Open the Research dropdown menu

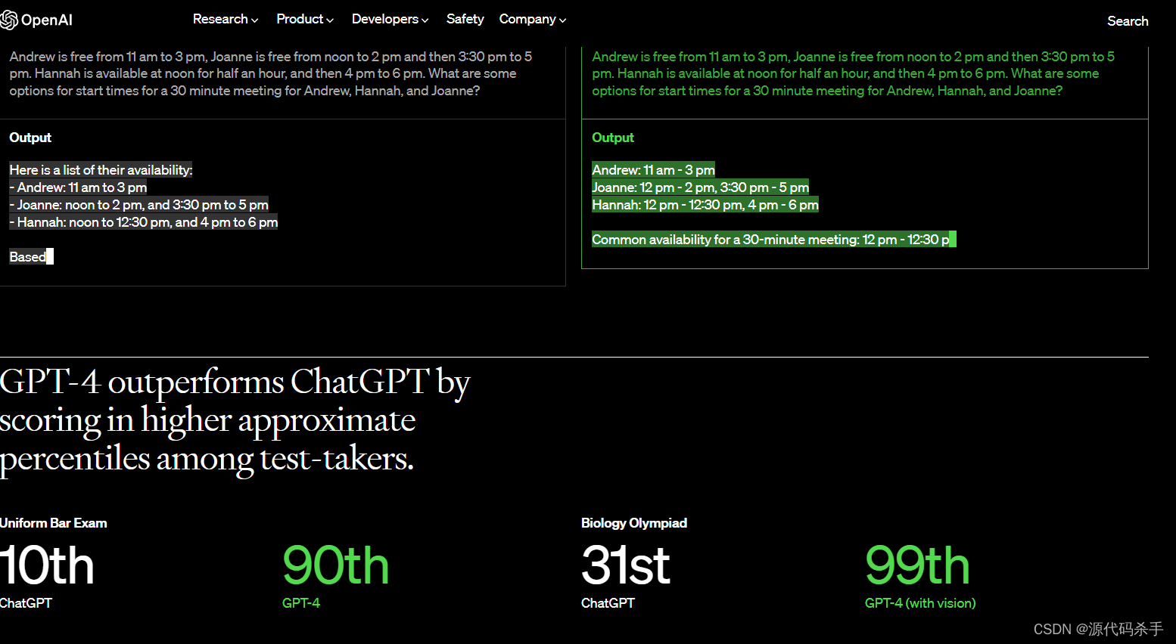(x=226, y=19)
